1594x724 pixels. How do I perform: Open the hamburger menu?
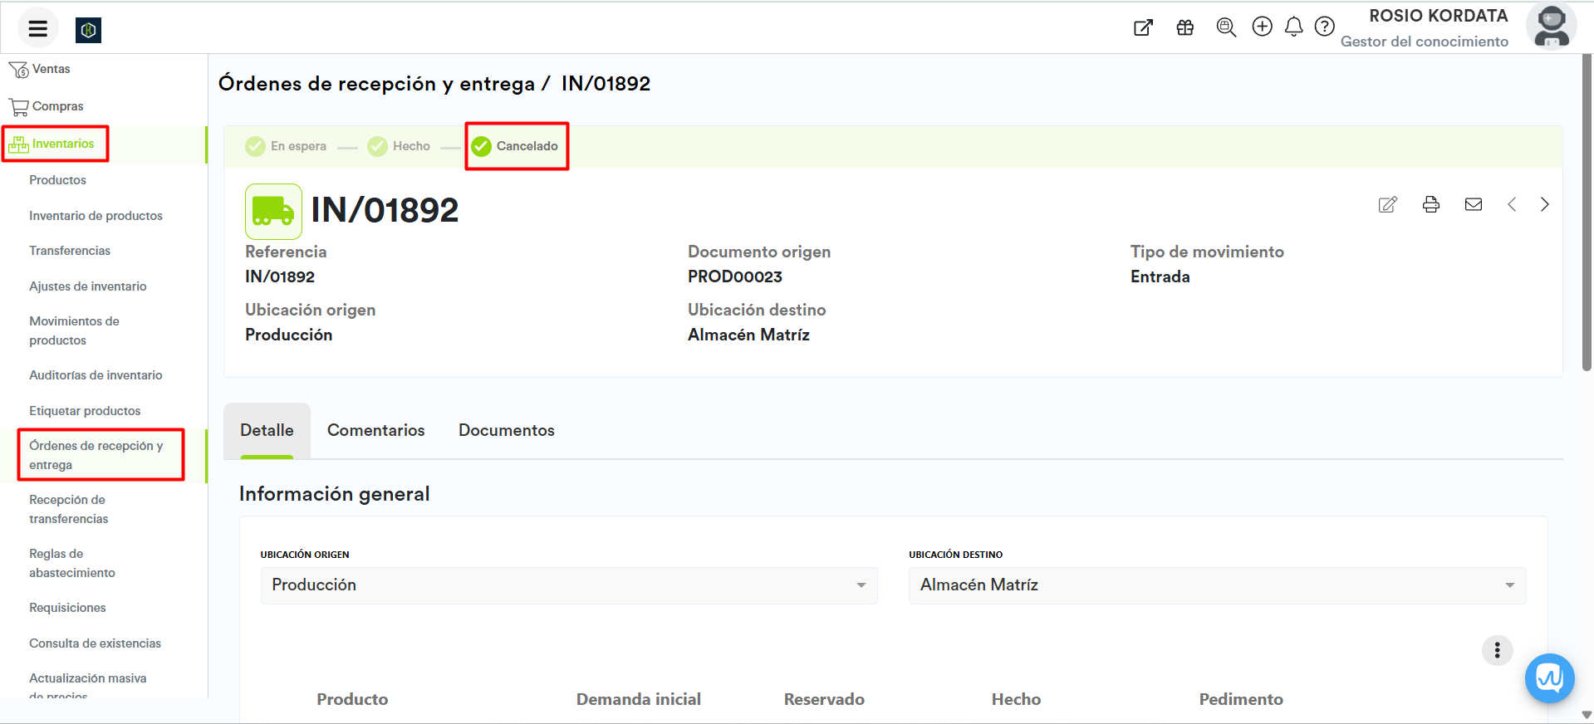[37, 29]
